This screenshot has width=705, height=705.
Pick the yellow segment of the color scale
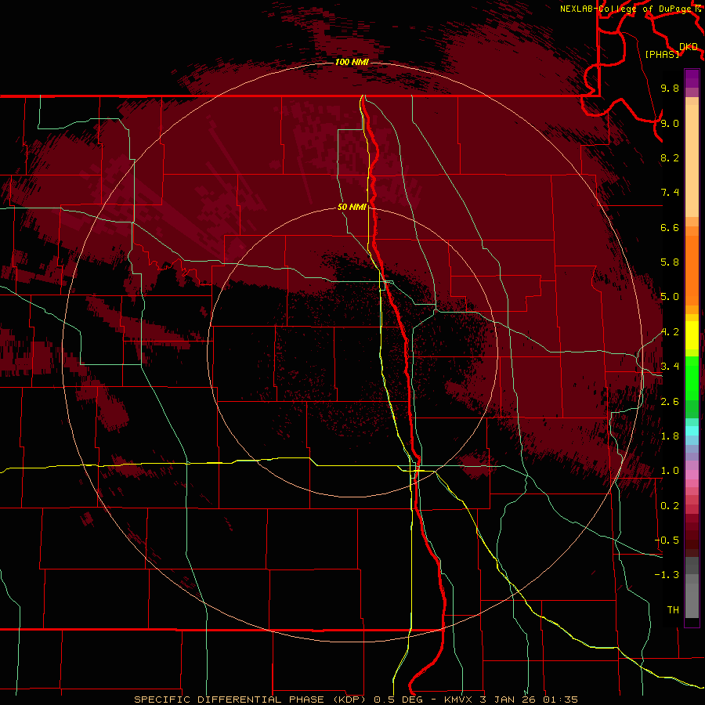coord(692,335)
